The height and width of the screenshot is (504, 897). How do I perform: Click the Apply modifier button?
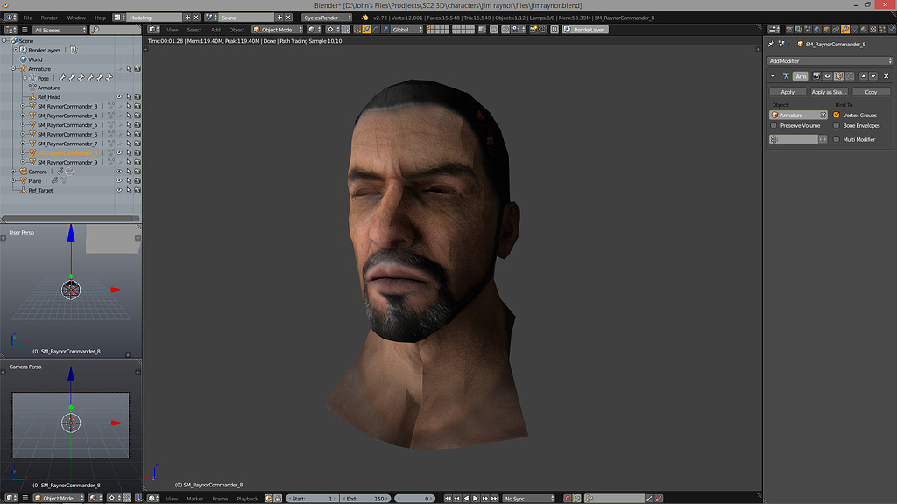point(788,92)
